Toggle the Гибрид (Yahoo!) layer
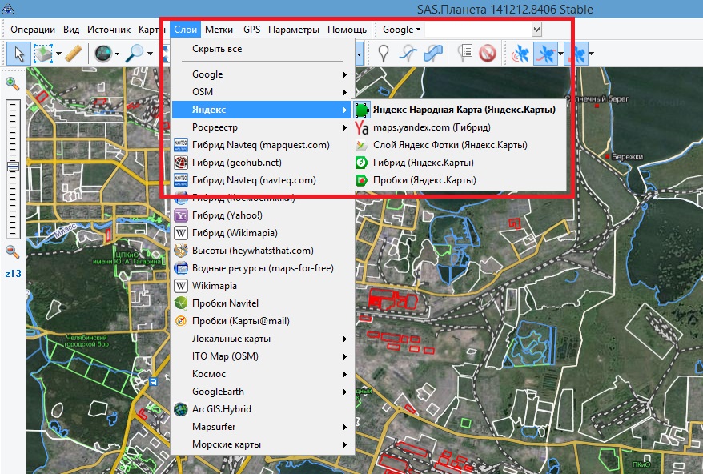 (x=263, y=215)
